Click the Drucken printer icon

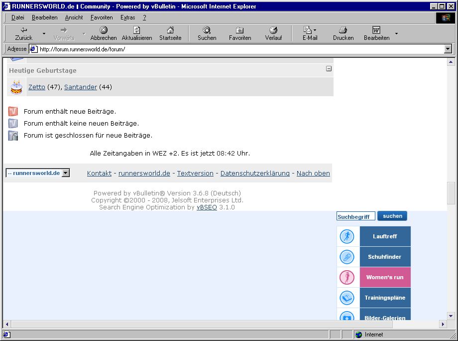343,30
